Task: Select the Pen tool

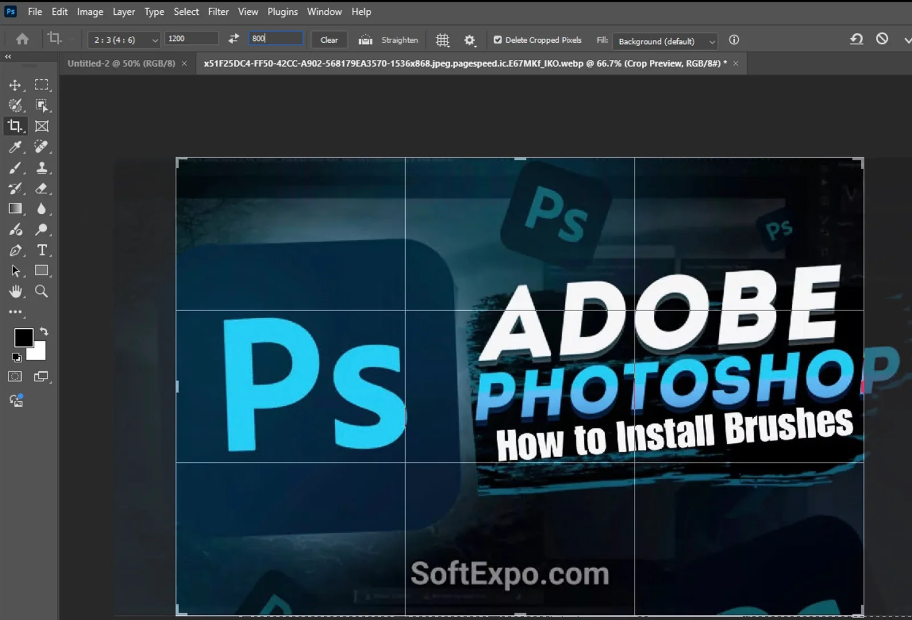Action: [x=15, y=250]
